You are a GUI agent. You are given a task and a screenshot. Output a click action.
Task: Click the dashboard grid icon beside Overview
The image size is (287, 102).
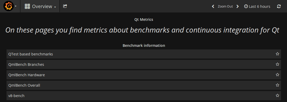tap(27, 7)
